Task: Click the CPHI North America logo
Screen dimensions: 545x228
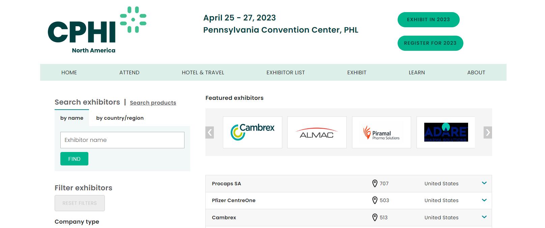Action: point(97,30)
